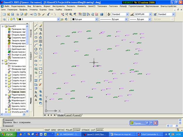The height and width of the screenshot is (137, 183).
Task: Expand the Топознаки tree node
Action: coord(2,60)
